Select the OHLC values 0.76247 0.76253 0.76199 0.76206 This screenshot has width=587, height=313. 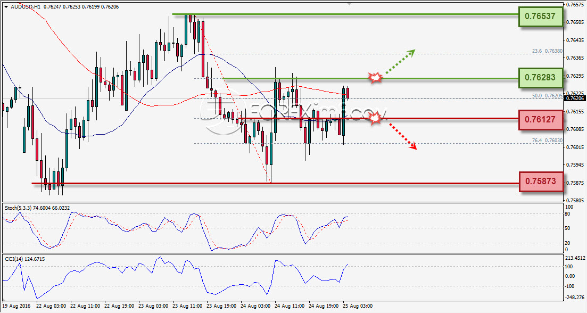coord(81,7)
